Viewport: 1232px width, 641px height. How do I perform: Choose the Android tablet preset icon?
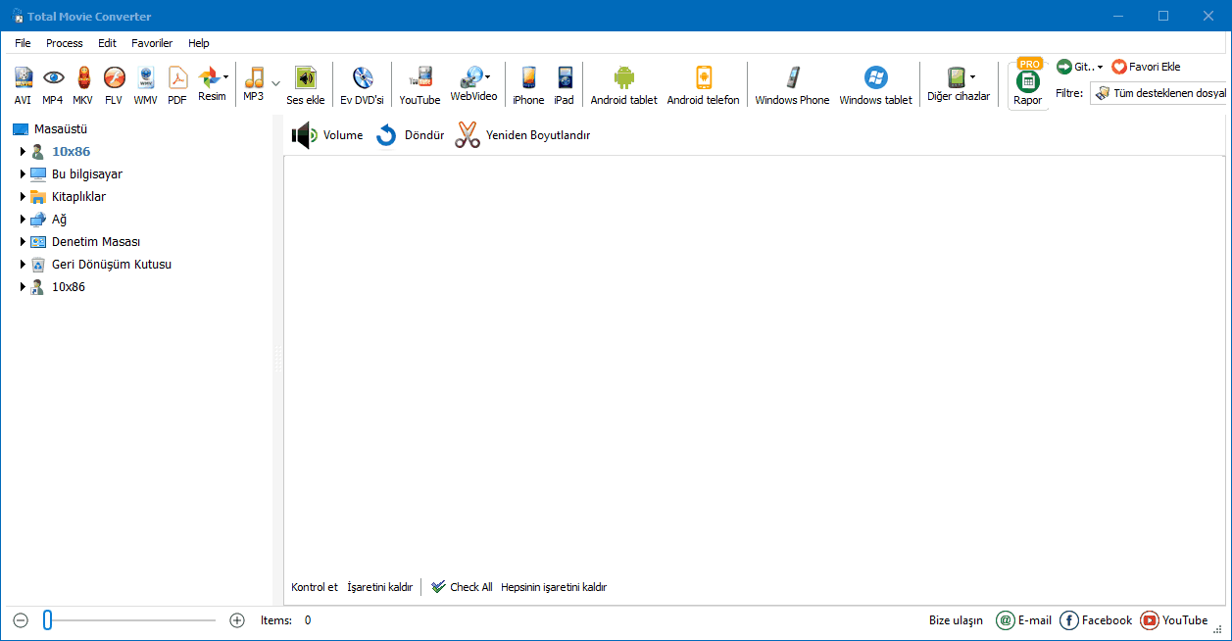[623, 78]
